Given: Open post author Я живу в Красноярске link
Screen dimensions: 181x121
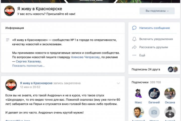Looking at the screenshot, I should (x=36, y=83).
